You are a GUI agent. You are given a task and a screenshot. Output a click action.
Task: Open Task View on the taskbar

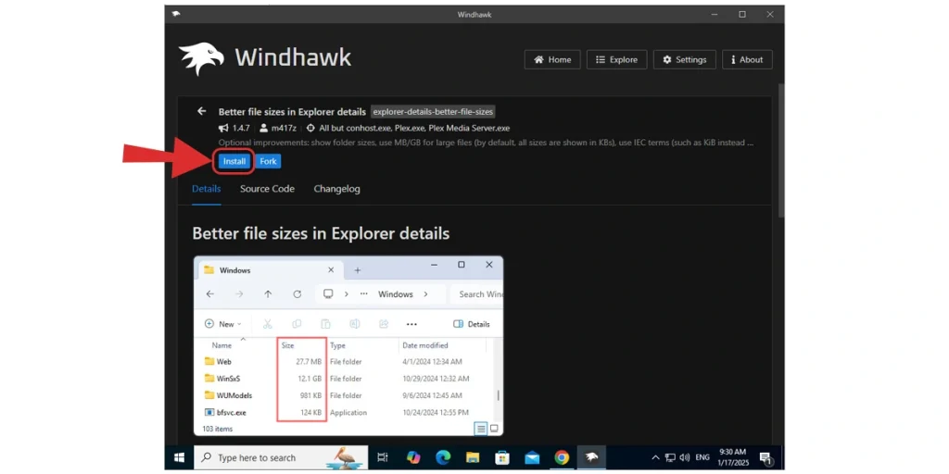(383, 457)
